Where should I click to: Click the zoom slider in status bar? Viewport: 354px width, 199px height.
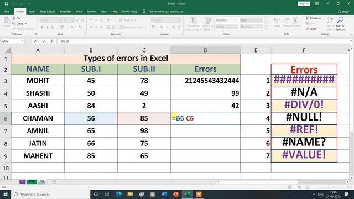(x=329, y=187)
